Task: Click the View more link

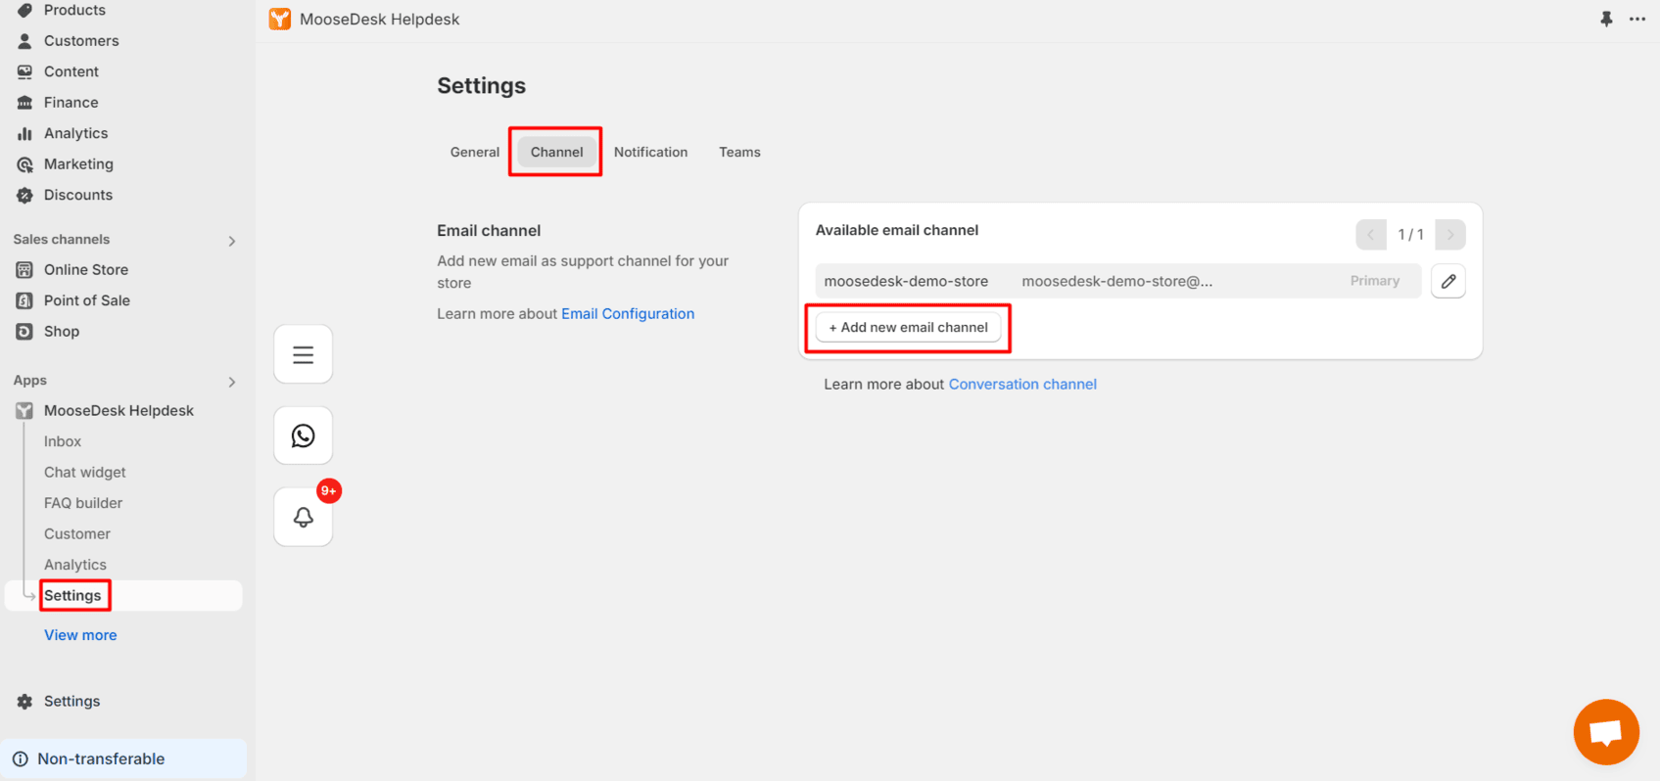Action: coord(80,635)
